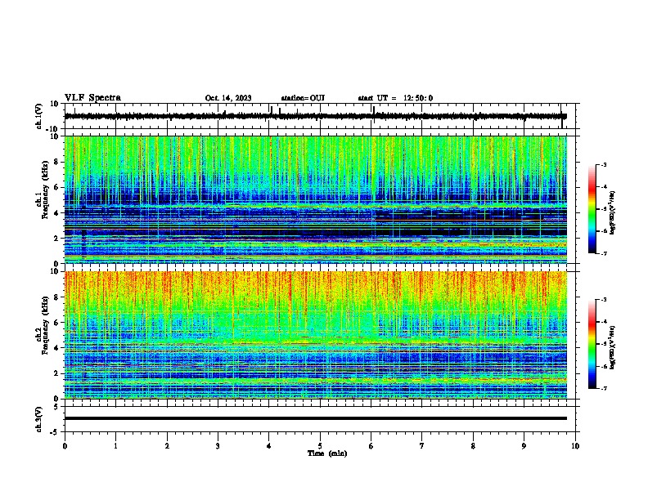
Task: Click time axis tick label '0'
Action: [x=65, y=446]
